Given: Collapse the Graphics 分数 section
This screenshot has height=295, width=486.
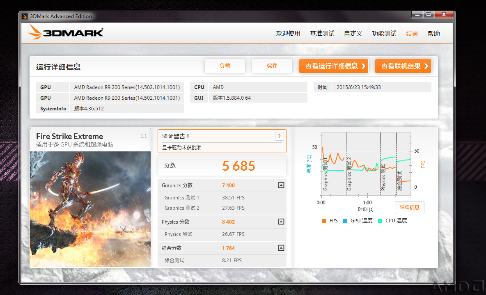Looking at the screenshot, I should click(281, 185).
